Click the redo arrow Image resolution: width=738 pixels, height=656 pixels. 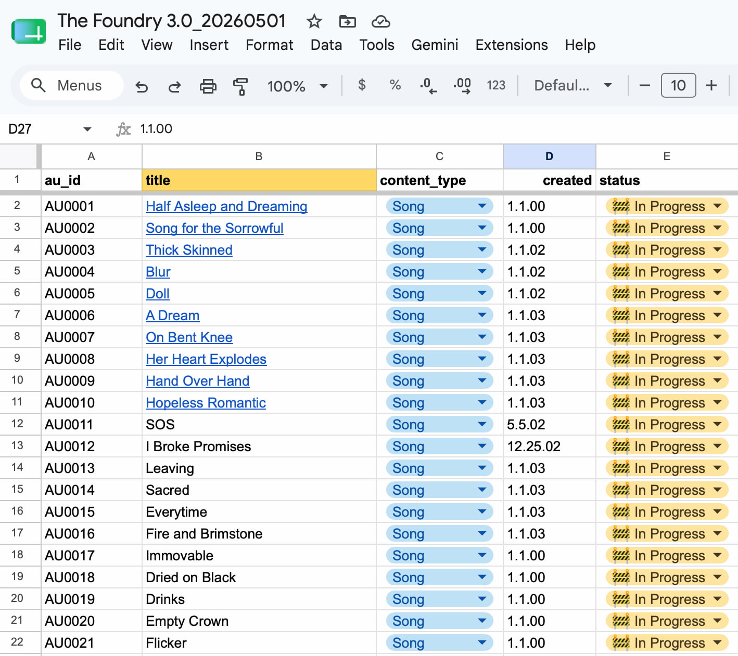pos(174,86)
